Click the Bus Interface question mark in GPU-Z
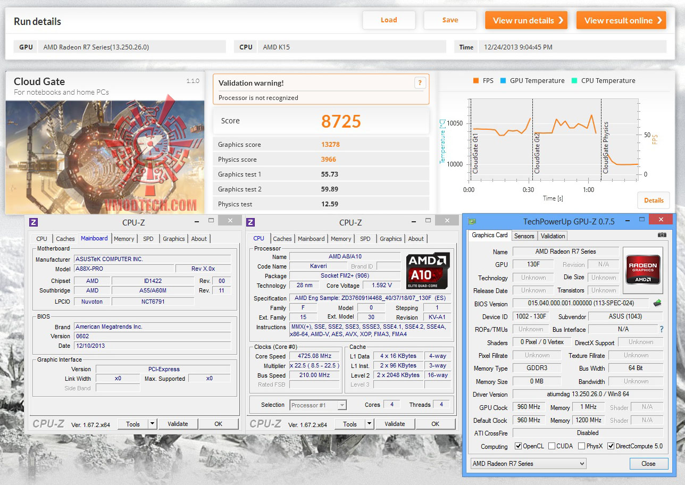The width and height of the screenshot is (685, 485). (662, 329)
